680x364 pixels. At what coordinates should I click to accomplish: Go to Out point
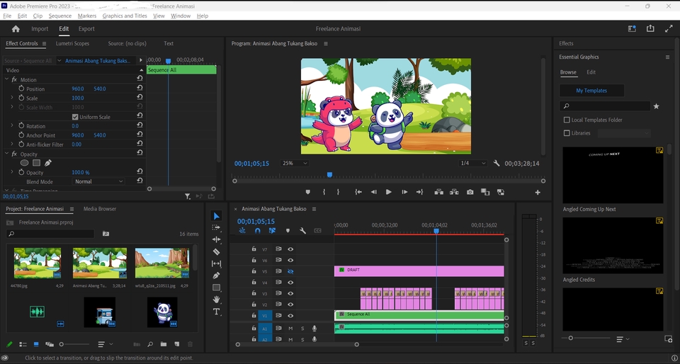coord(419,192)
